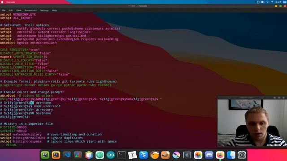Click the 'setopt histignorespace' line
The height and width of the screenshot is (161, 287).
tap(58, 141)
